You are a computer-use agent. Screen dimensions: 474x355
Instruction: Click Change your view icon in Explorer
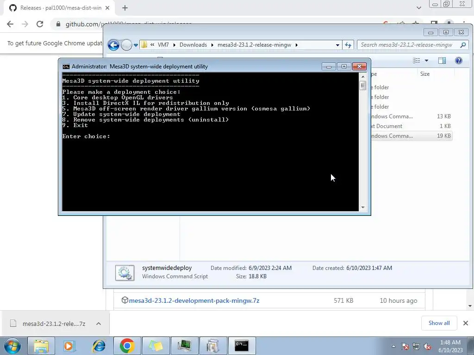(x=417, y=61)
